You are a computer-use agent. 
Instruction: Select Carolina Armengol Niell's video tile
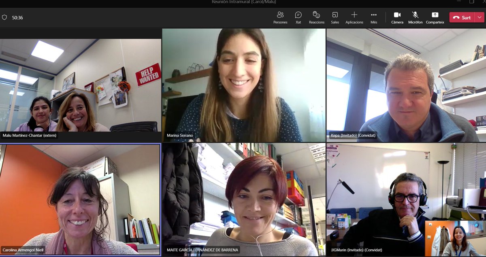click(x=80, y=200)
